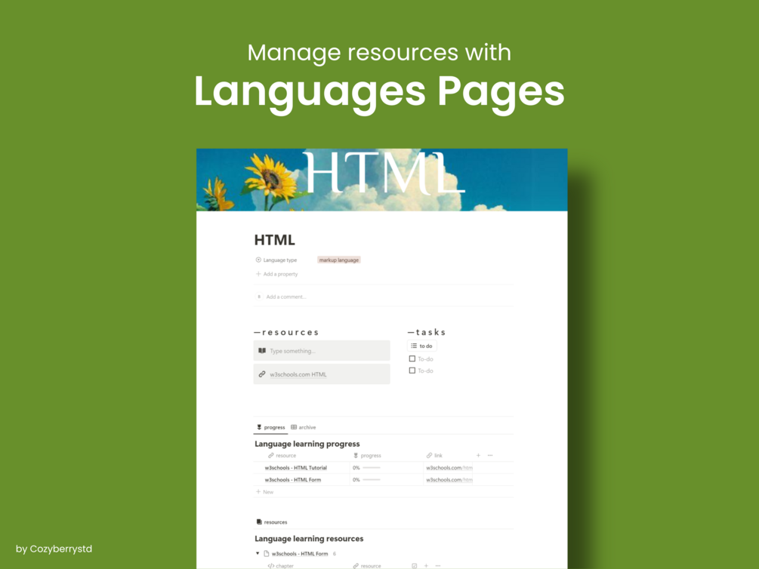Check the first To-do checkbox under tasks

click(x=412, y=359)
